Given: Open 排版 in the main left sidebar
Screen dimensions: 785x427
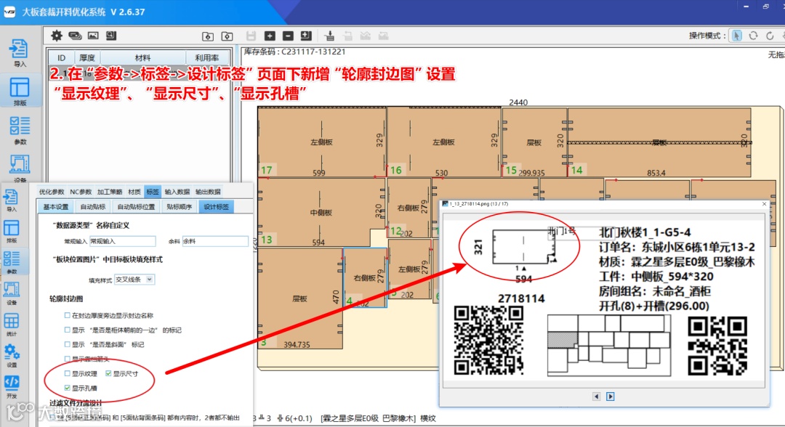Looking at the screenshot, I should coord(19,91).
